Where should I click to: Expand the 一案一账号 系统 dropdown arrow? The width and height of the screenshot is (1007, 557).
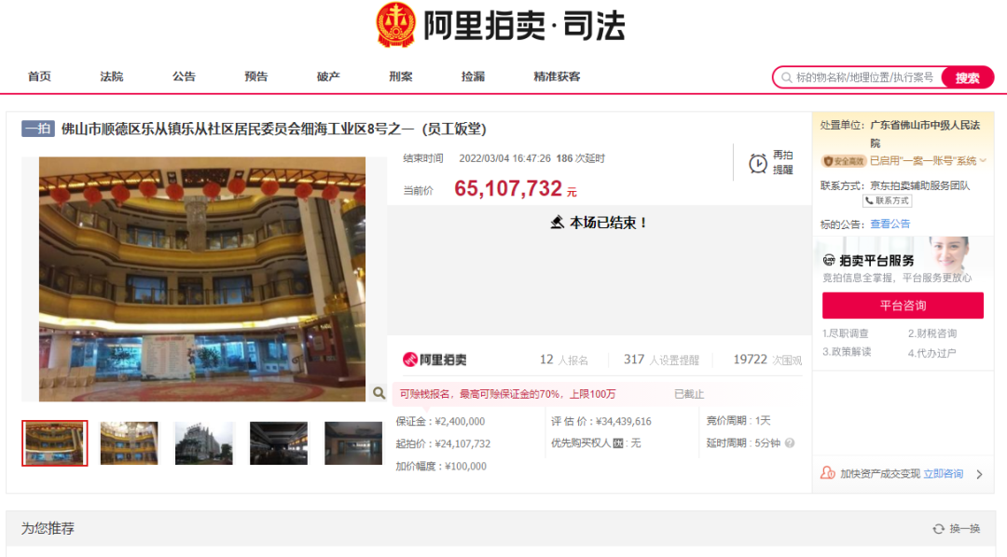[x=983, y=161]
